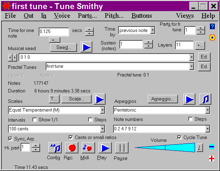Toggle the Show 1/1 checkbox
The image size is (220, 171).
pyautogui.click(x=34, y=120)
